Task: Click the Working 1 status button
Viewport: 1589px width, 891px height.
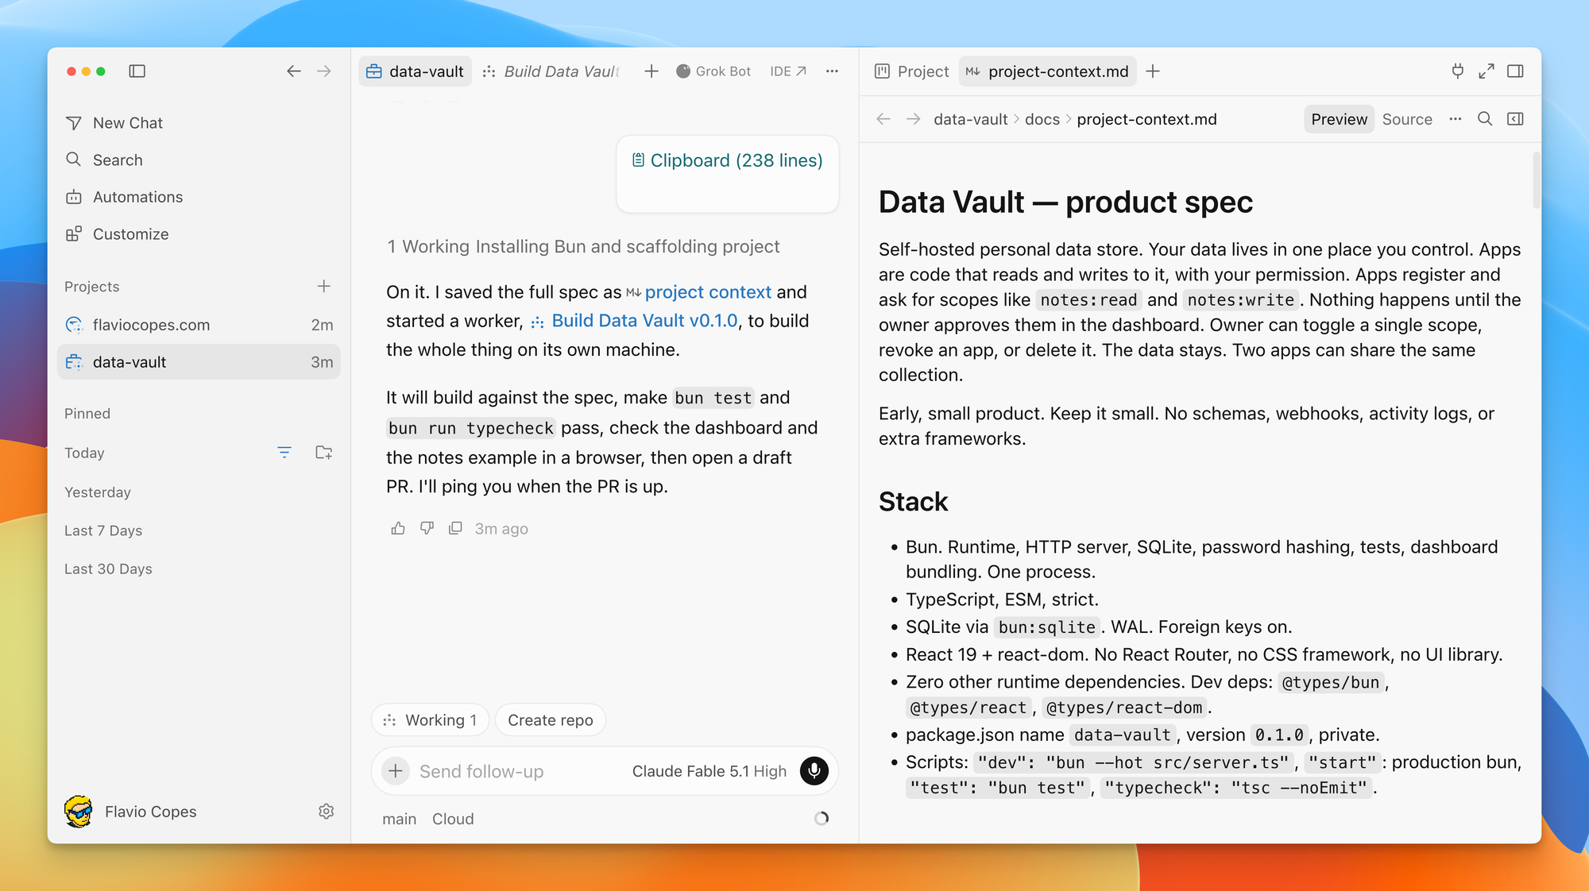Action: pos(430,720)
